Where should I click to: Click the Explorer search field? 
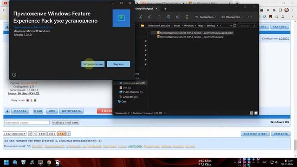coord(247,26)
